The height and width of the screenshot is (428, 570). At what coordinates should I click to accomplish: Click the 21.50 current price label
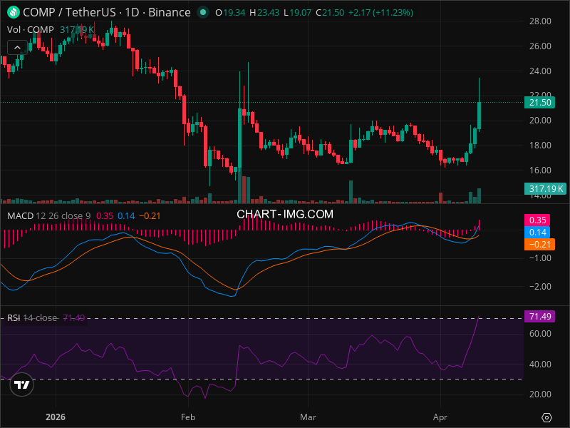coord(540,103)
